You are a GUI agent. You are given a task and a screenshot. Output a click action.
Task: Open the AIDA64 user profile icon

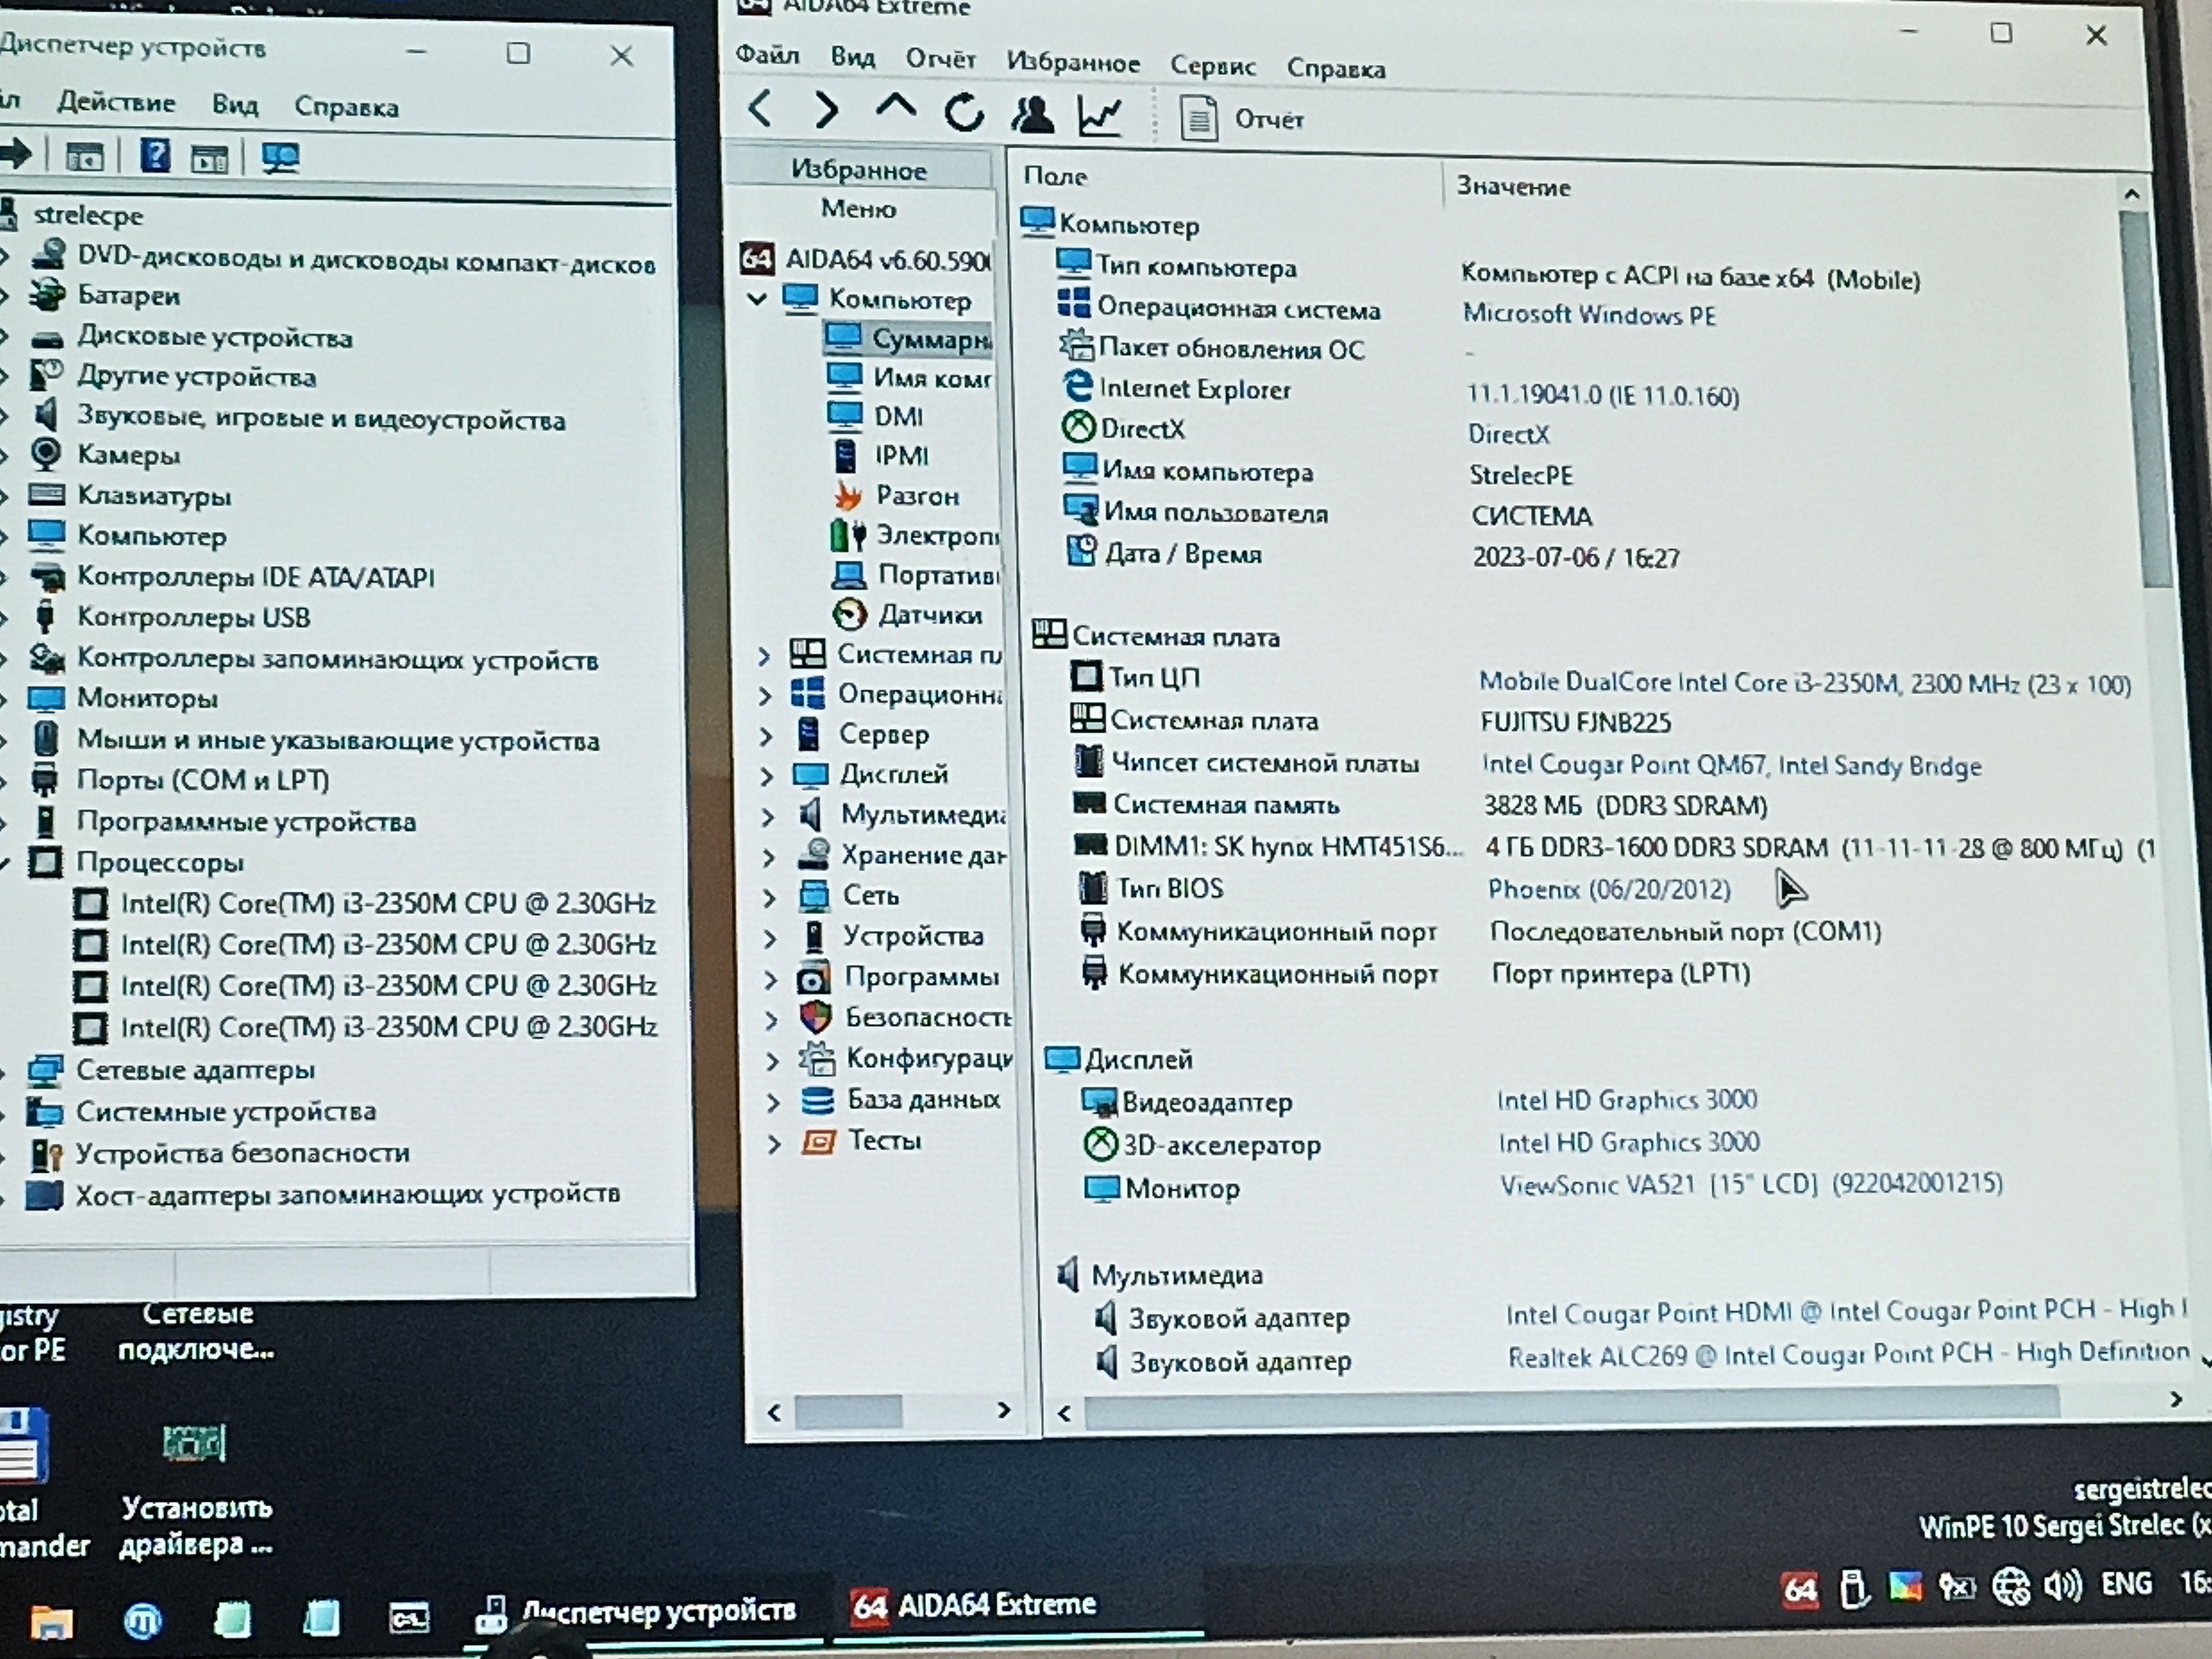[1032, 114]
